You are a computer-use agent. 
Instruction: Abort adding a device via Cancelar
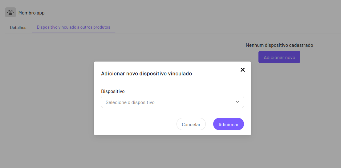tap(191, 124)
